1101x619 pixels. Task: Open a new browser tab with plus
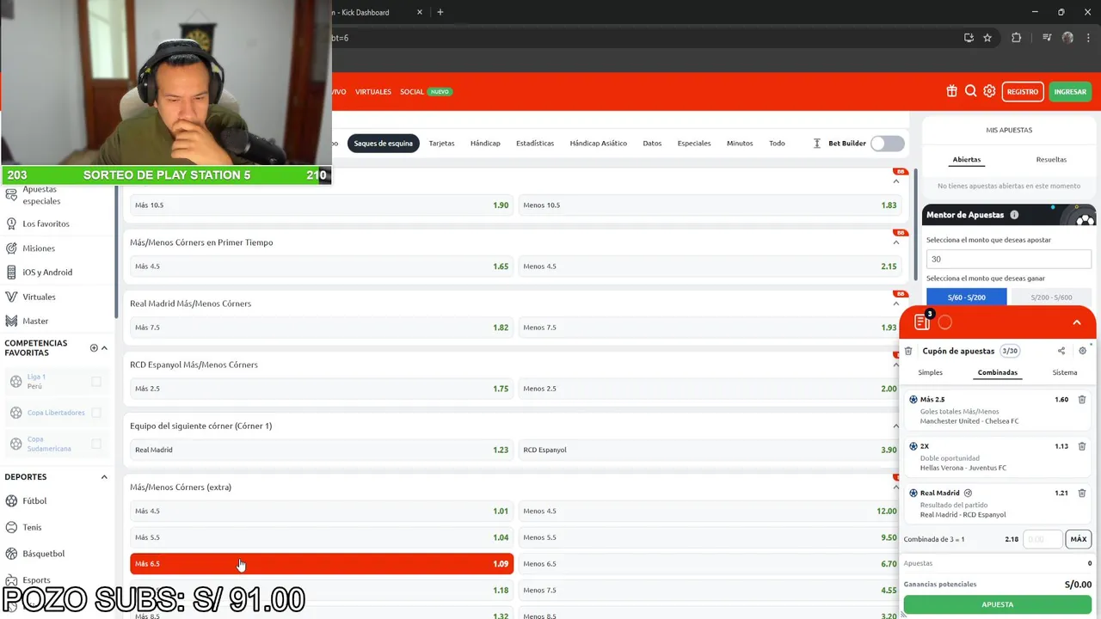pyautogui.click(x=440, y=12)
